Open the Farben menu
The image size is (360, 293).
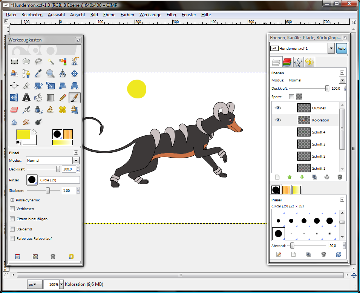pos(127,15)
